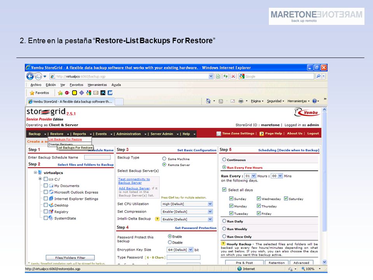Check the C:/ drive checkbox

tap(46, 179)
